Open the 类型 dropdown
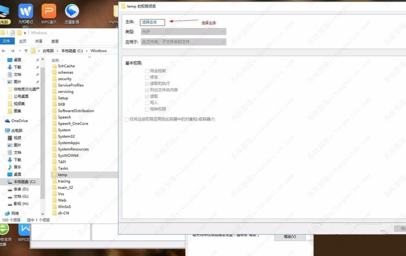The height and width of the screenshot is (256, 406). coord(224,31)
